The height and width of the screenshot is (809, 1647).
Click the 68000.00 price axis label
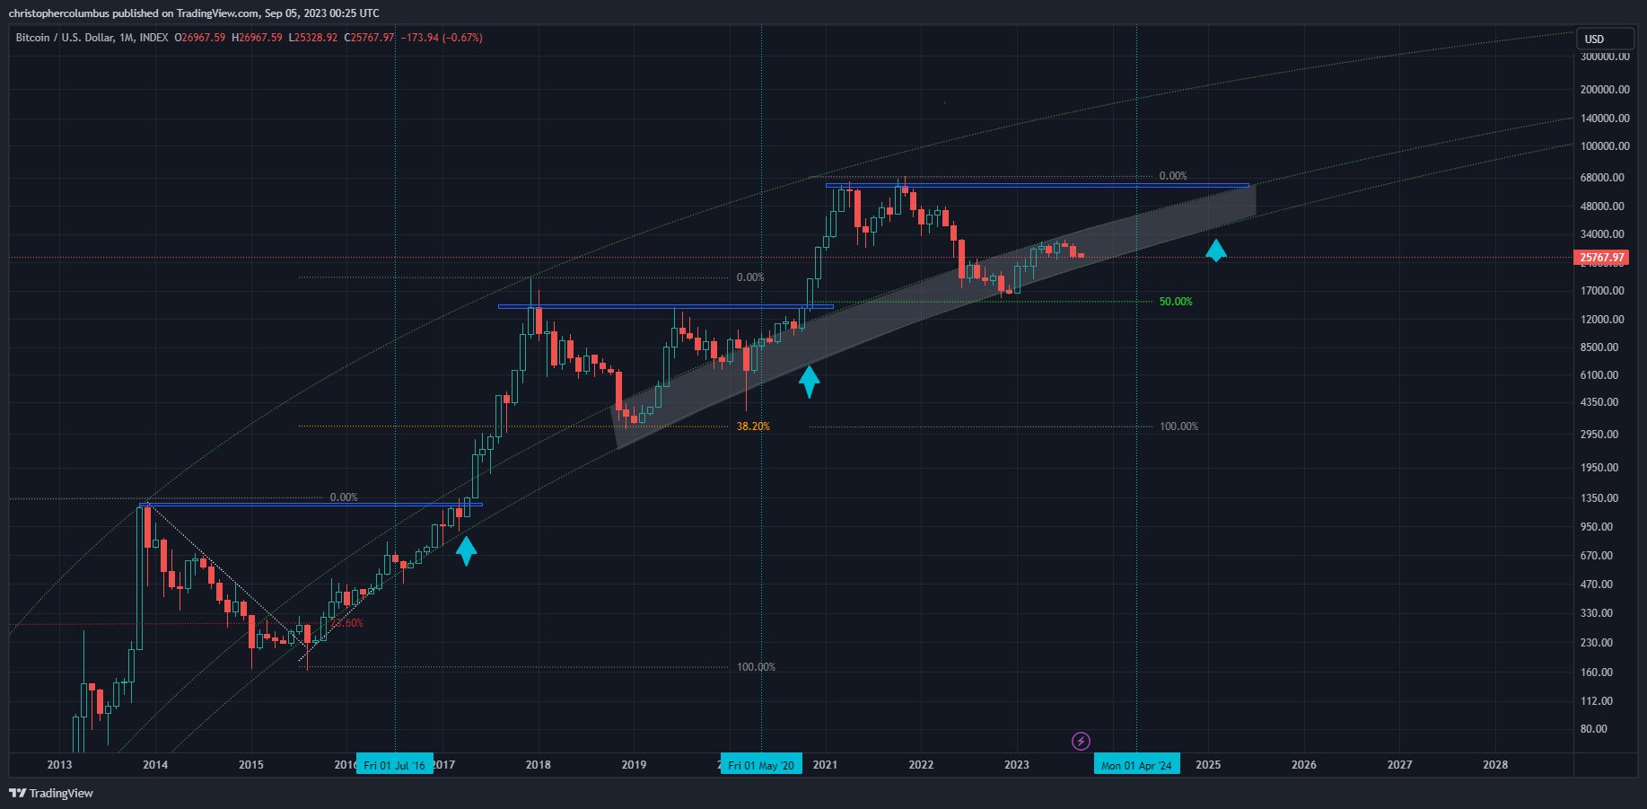tap(1602, 178)
